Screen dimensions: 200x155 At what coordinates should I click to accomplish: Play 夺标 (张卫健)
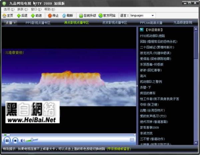[x=149, y=105]
